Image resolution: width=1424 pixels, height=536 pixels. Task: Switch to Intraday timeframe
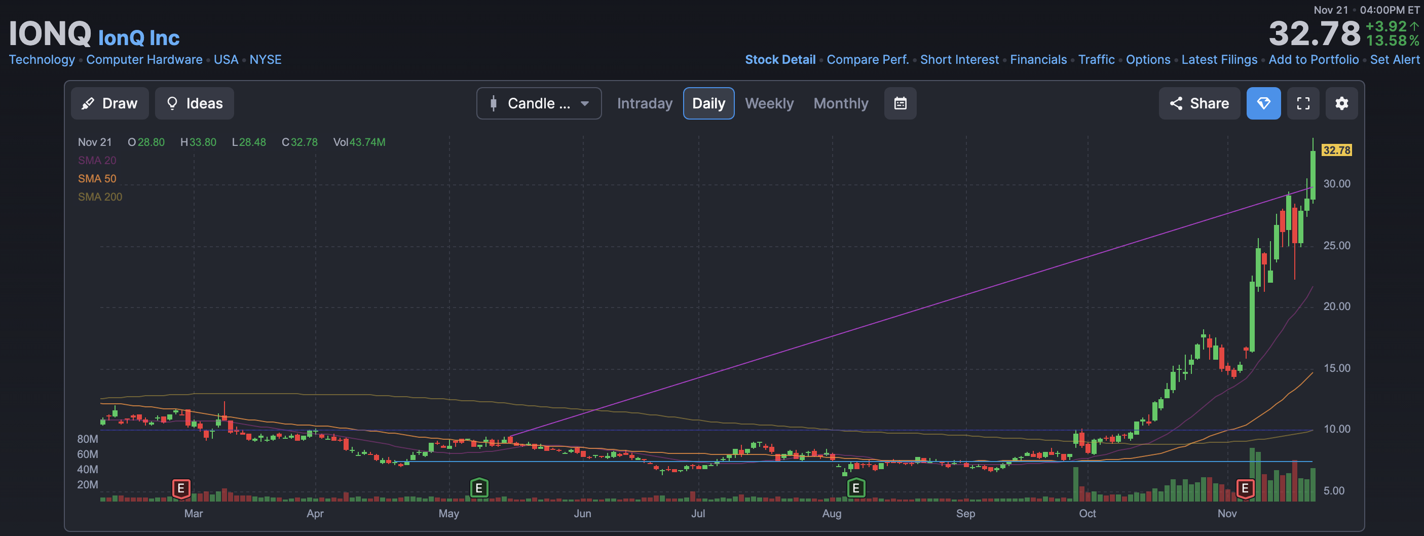click(645, 103)
